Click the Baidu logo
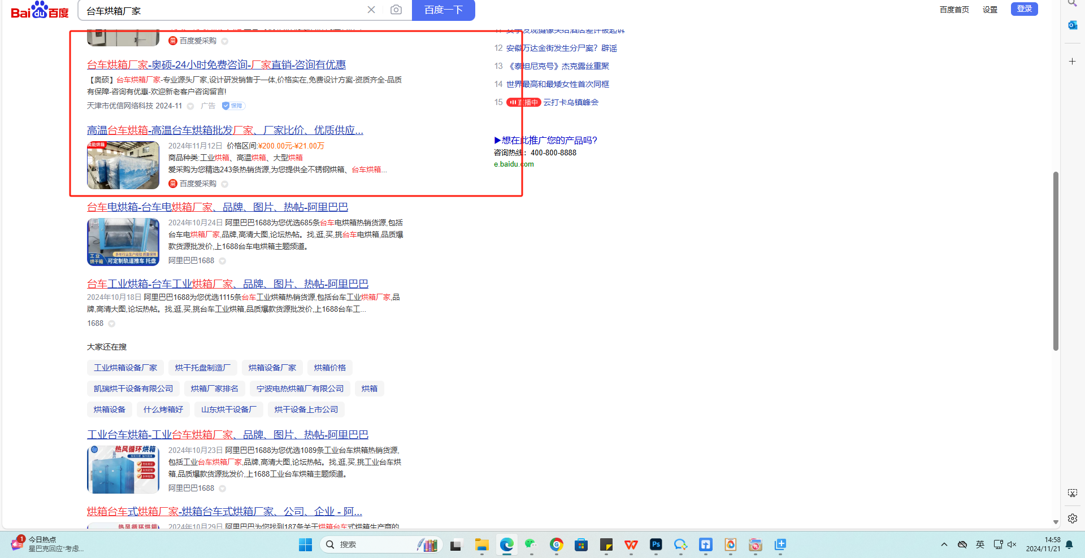Viewport: 1085px width, 558px height. (40, 10)
